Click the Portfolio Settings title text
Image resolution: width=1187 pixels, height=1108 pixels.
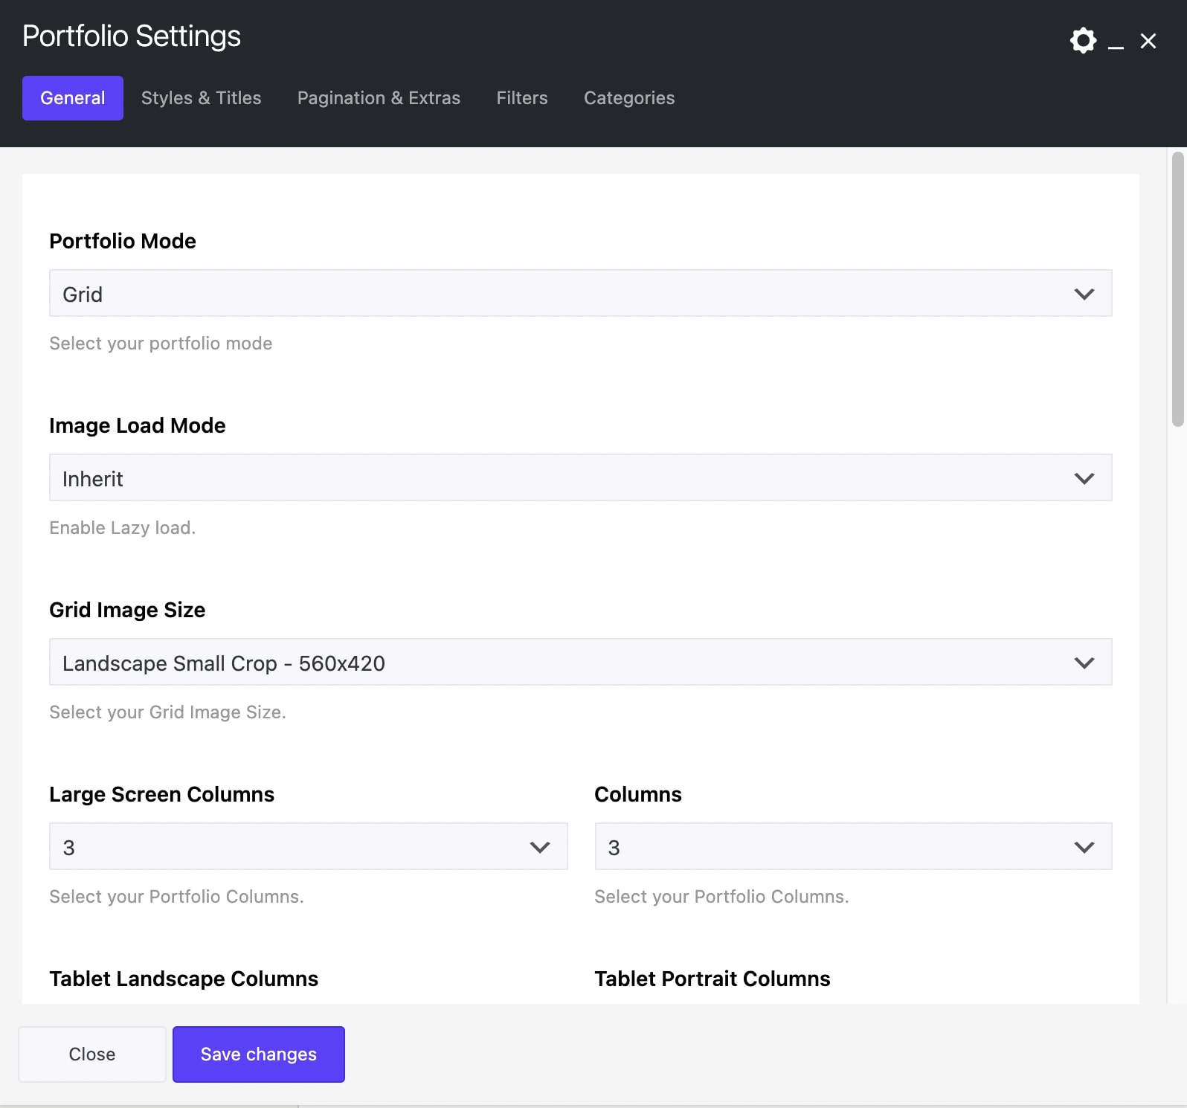point(132,36)
